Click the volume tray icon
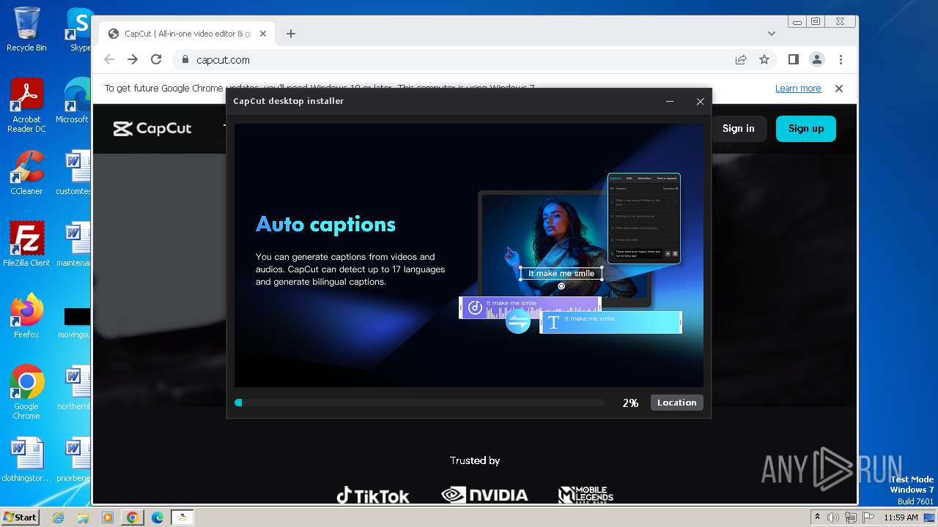Image resolution: width=938 pixels, height=527 pixels. tap(833, 517)
